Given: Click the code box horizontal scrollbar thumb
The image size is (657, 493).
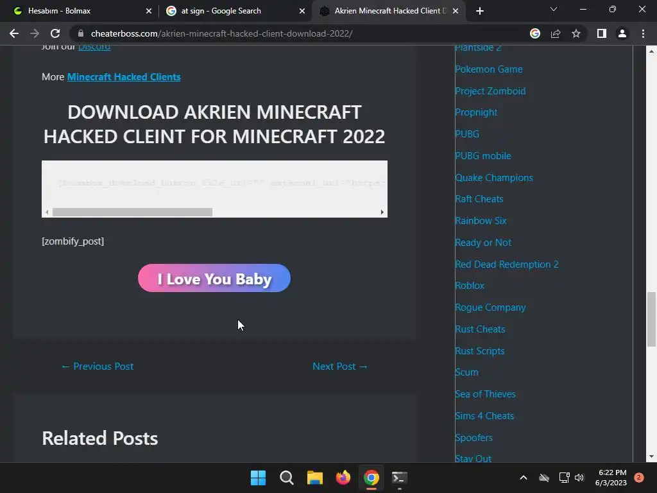Looking at the screenshot, I should click(132, 212).
